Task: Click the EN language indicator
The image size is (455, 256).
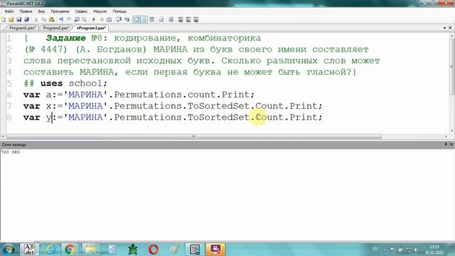Action: [375, 249]
